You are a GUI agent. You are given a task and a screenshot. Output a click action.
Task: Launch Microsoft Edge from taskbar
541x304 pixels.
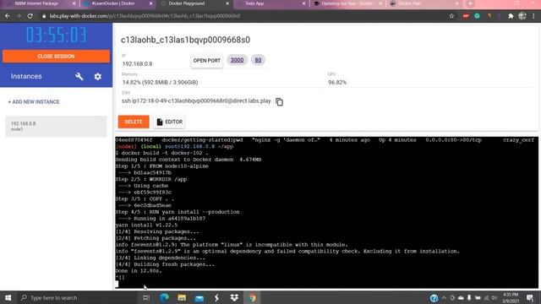[164, 298]
